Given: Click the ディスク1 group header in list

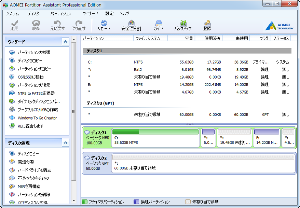Looking at the screenshot, I should (x=187, y=51).
